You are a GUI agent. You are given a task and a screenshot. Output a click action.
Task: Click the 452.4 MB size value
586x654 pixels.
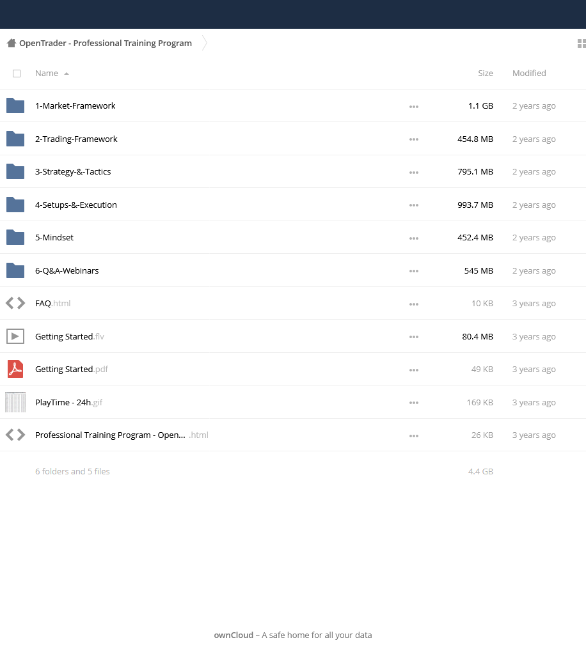[x=475, y=237]
